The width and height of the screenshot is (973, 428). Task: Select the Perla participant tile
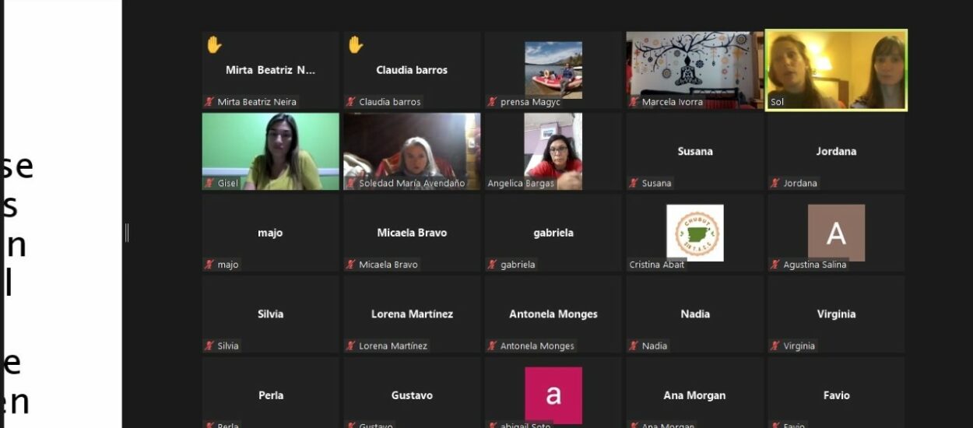coord(271,392)
